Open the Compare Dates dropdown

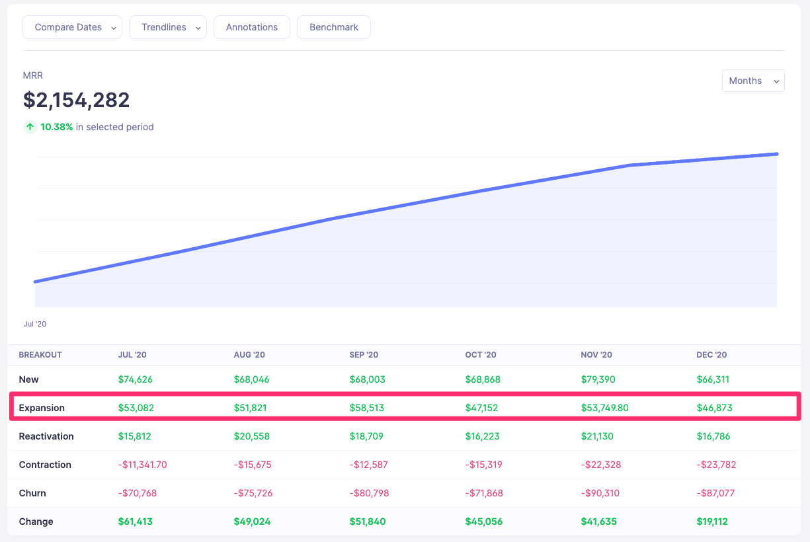[72, 27]
